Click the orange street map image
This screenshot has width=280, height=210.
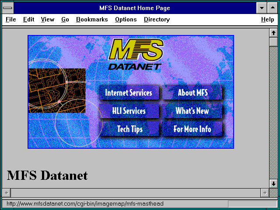point(57,91)
